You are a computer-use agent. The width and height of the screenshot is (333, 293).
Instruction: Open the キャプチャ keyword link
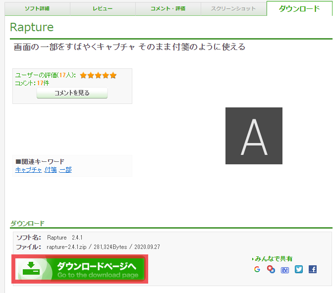[x=28, y=170]
